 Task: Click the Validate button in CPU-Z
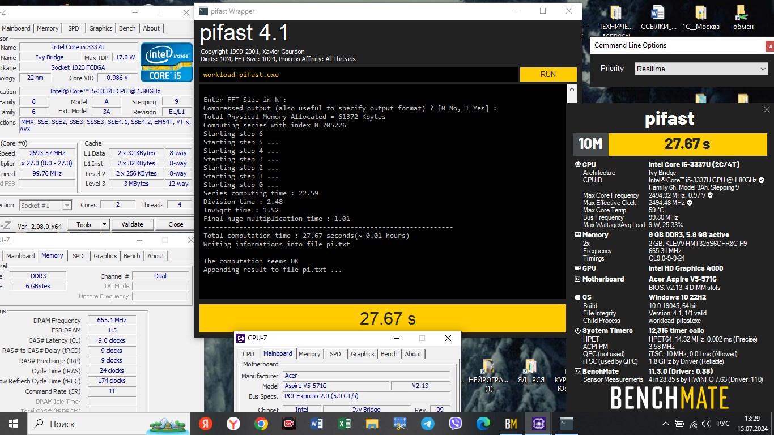[x=132, y=224]
